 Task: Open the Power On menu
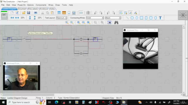(21, 5)
